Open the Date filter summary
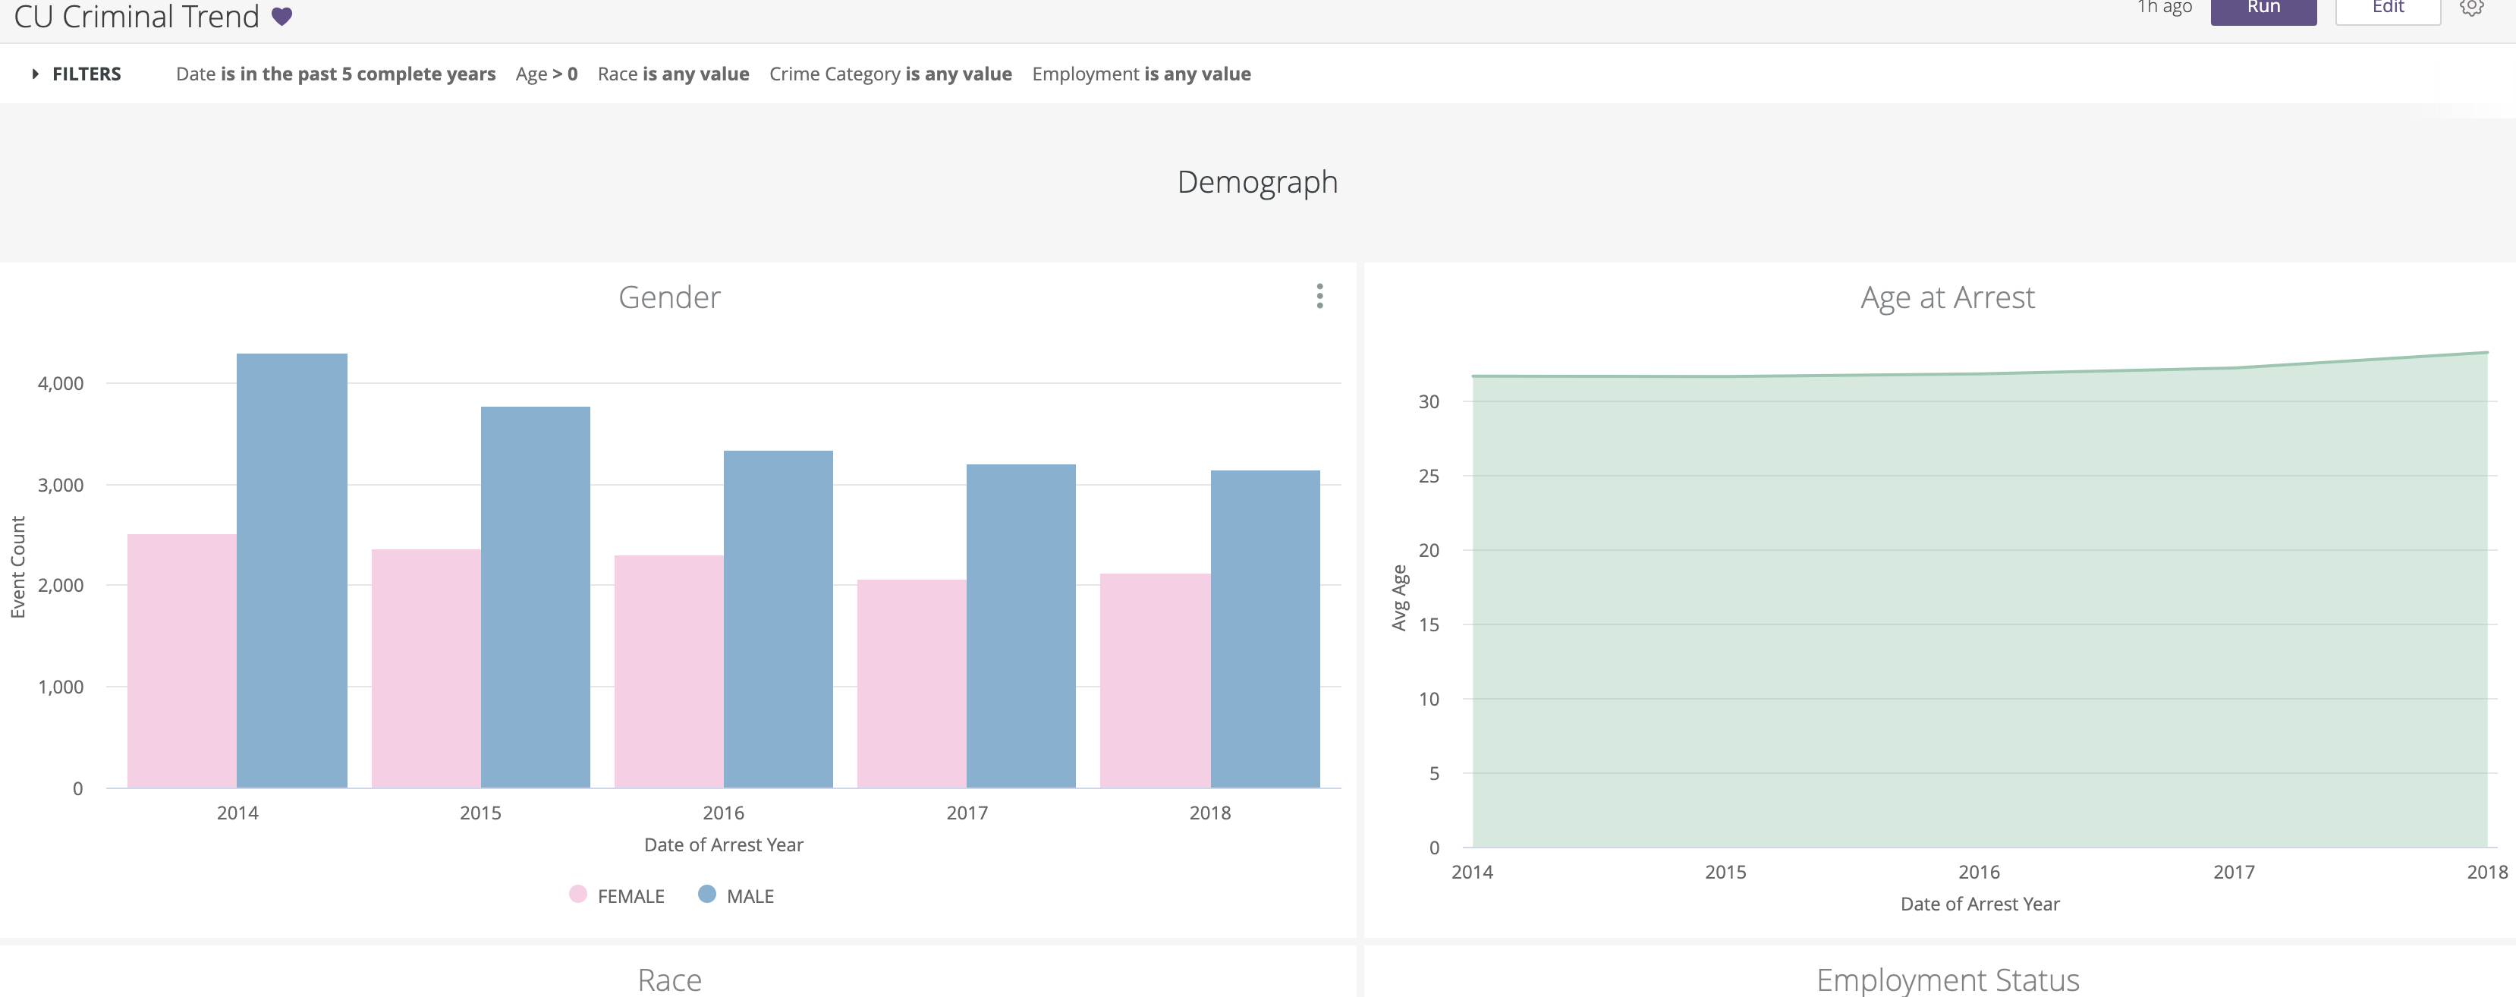This screenshot has width=2516, height=997. (x=335, y=74)
